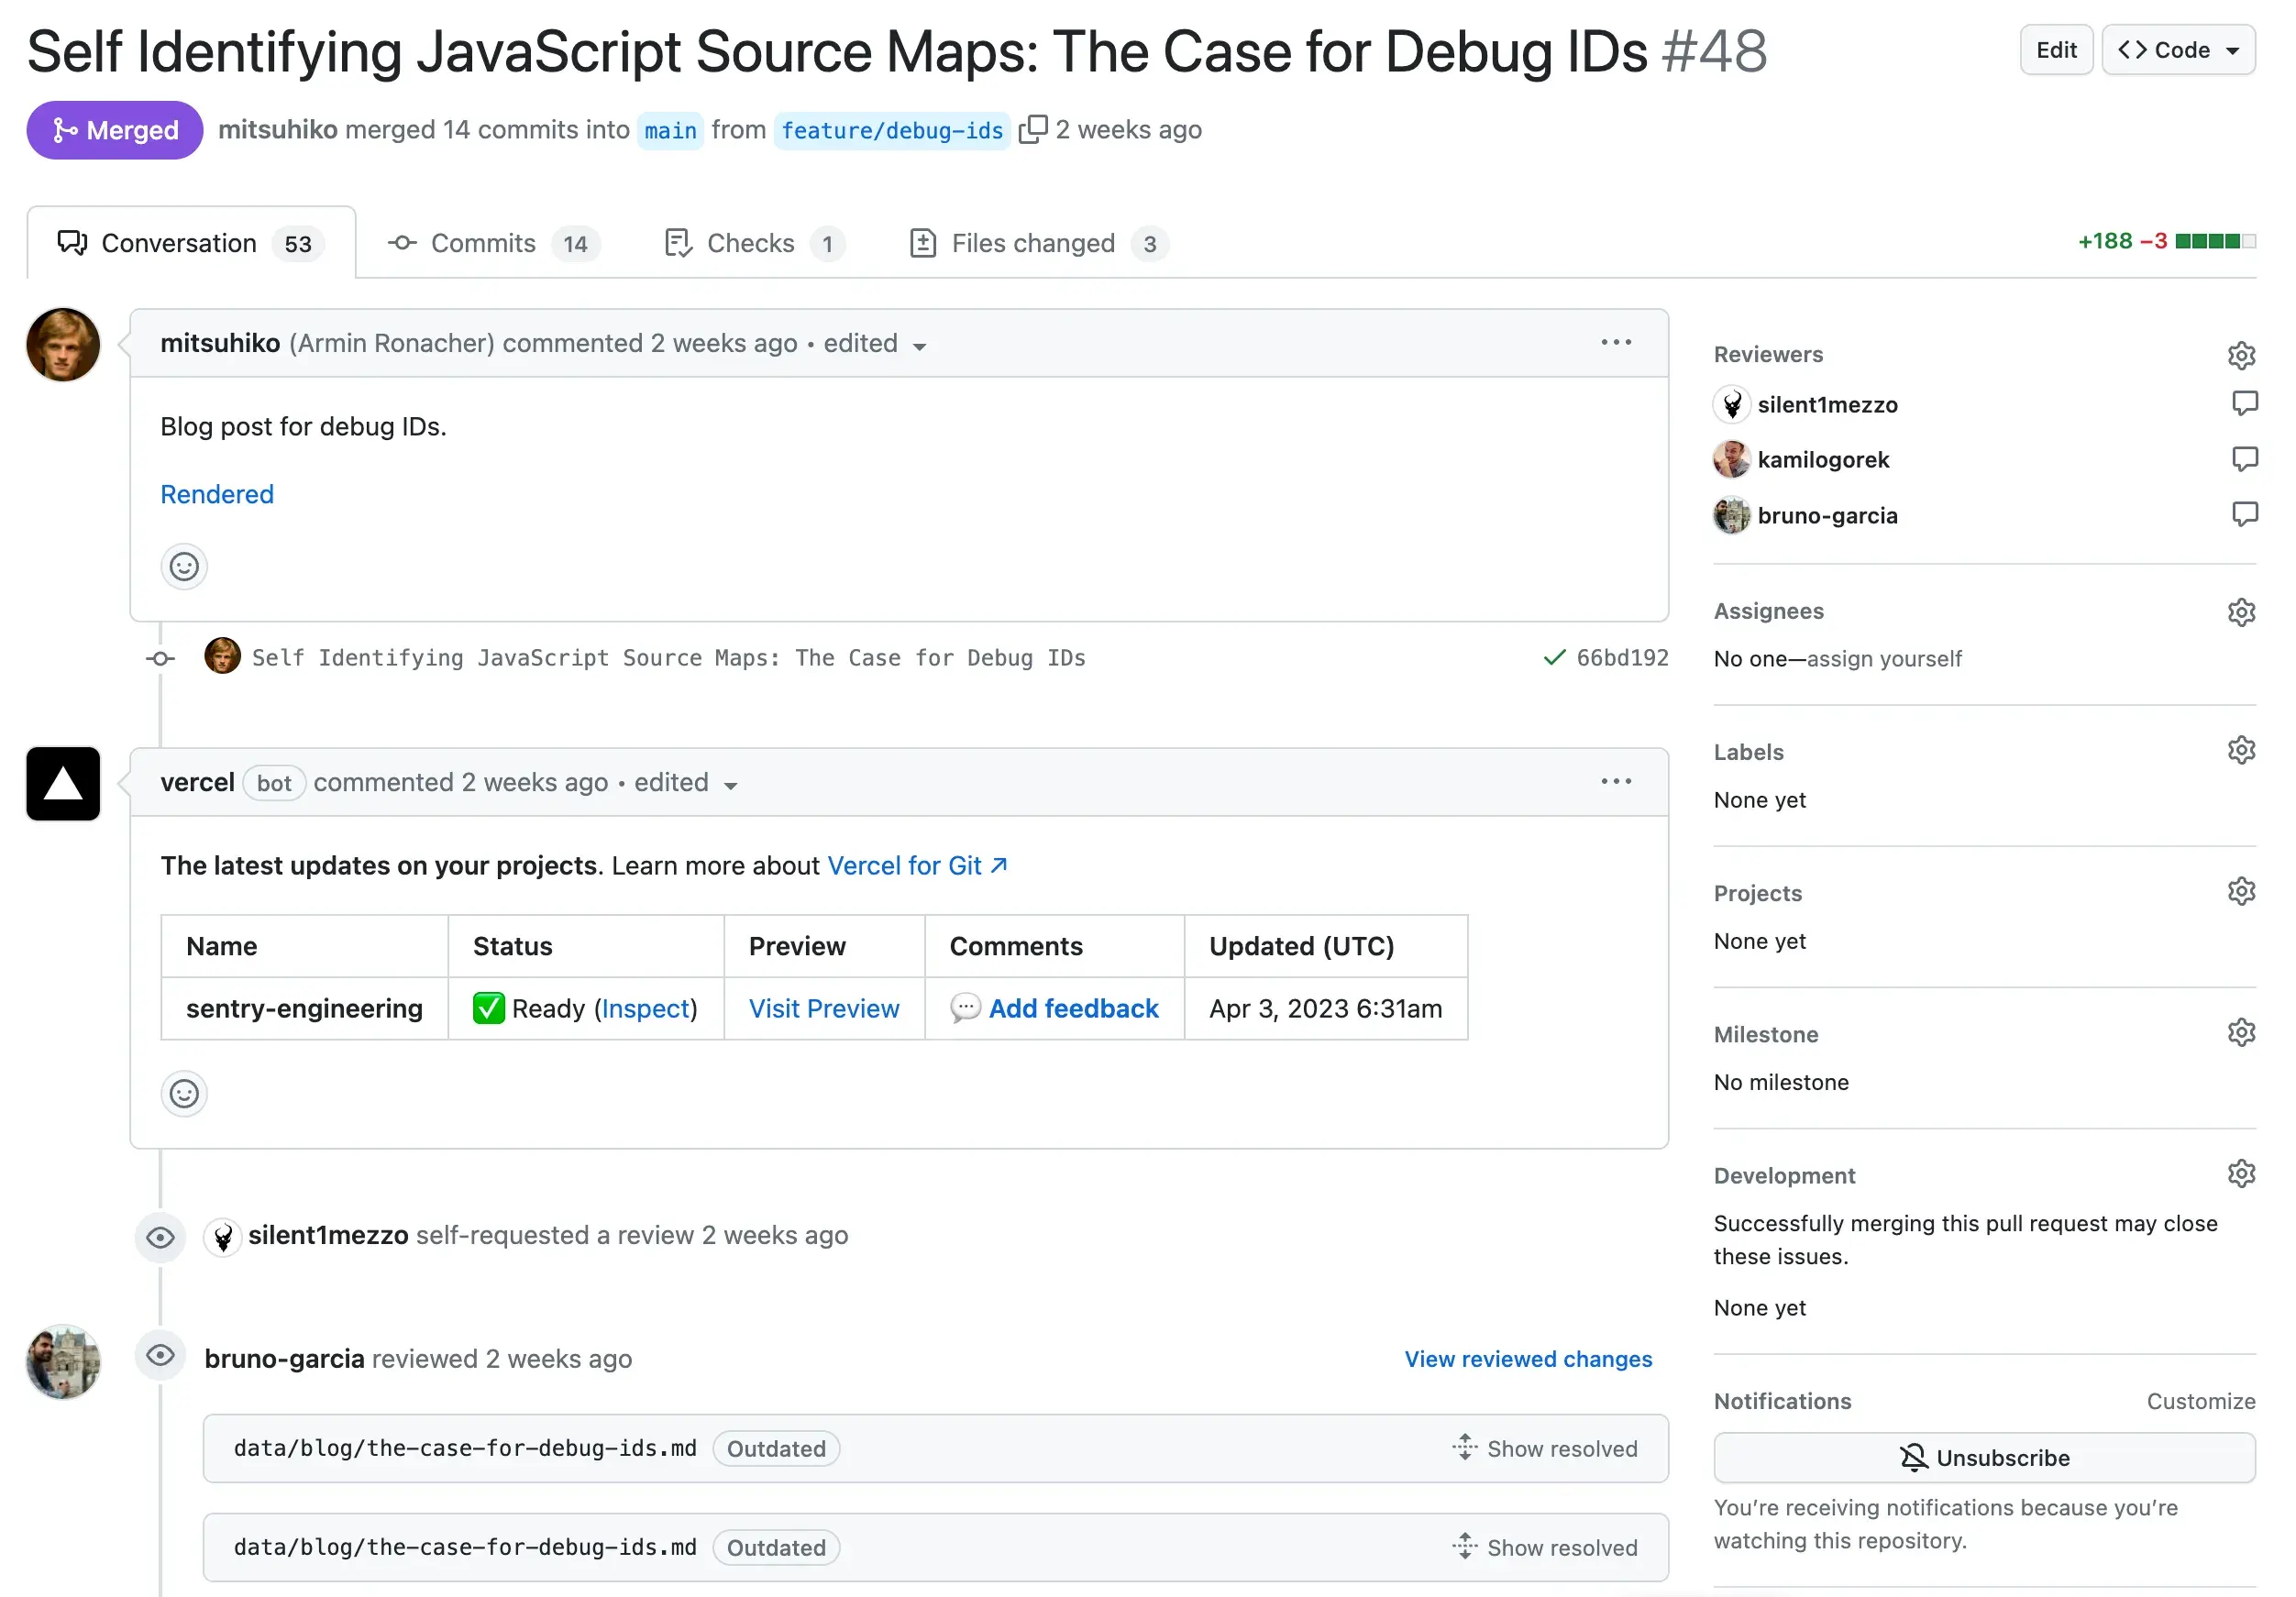This screenshot has height=1597, width=2296.
Task: Click review comment icon next to bruno-garcia
Action: tap(2243, 514)
